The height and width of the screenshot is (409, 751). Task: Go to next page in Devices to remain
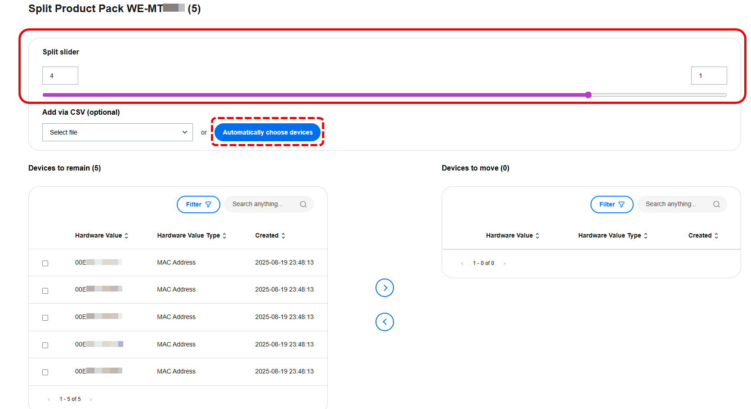pos(91,400)
